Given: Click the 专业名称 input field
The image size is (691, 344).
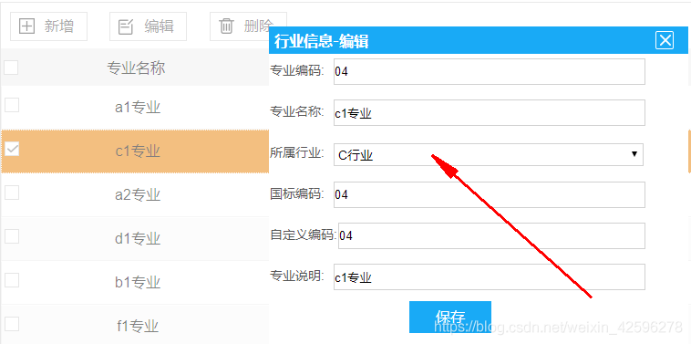Looking at the screenshot, I should click(490, 112).
